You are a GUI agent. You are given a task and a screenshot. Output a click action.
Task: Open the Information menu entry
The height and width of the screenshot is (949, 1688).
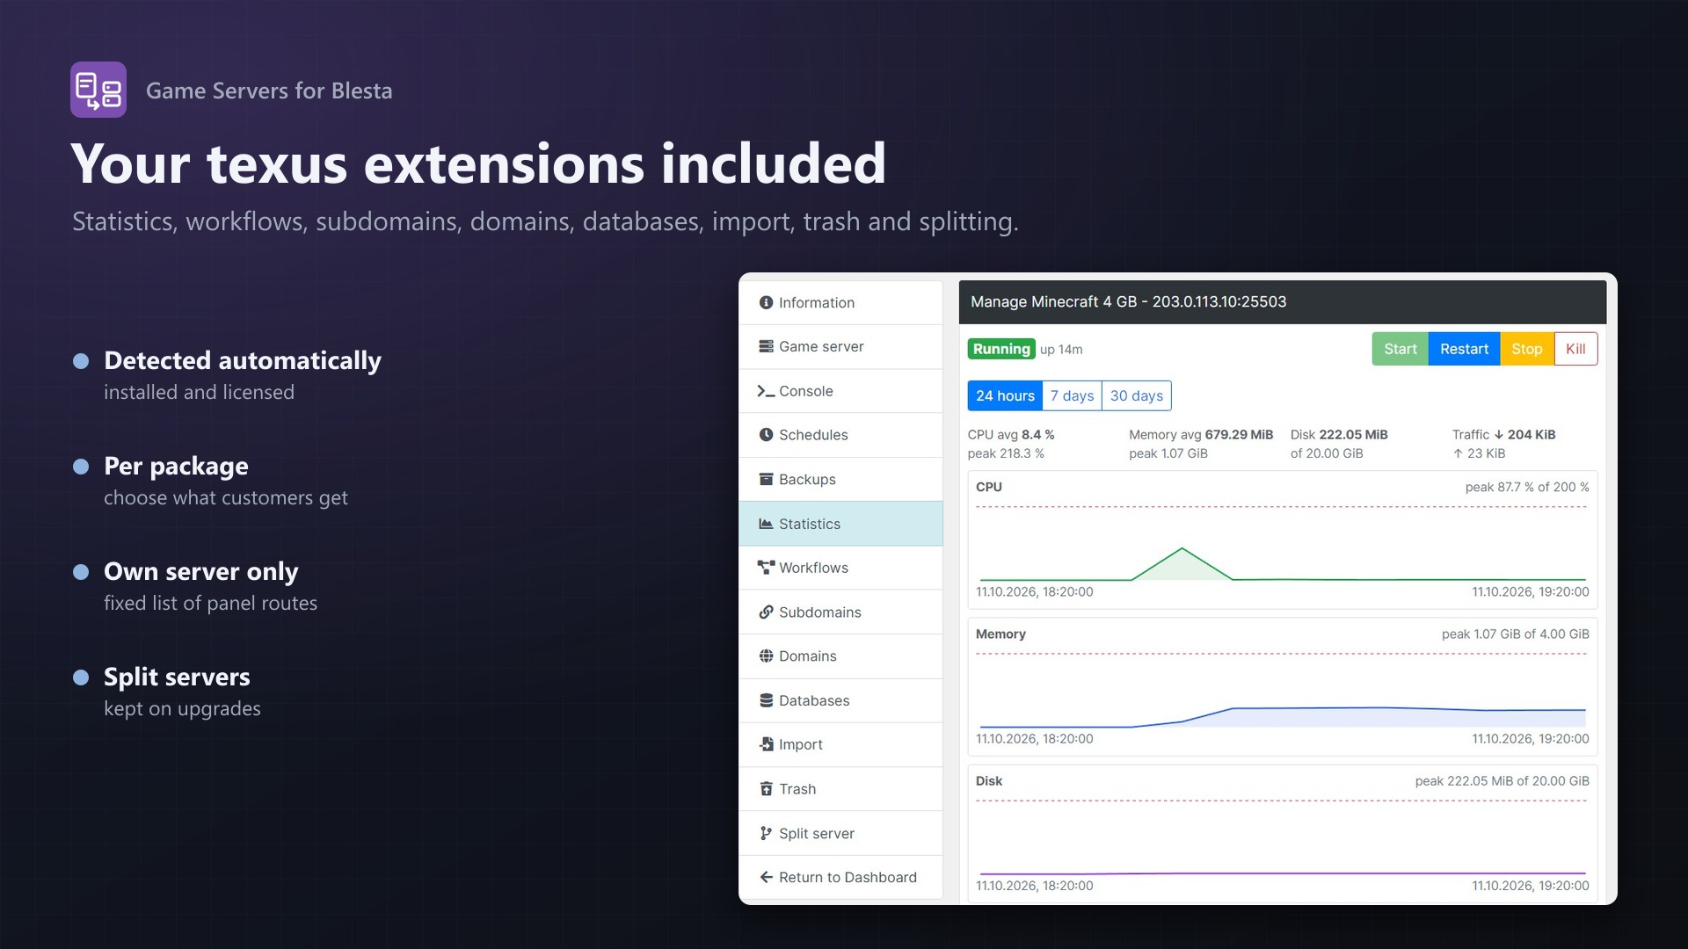pos(840,302)
